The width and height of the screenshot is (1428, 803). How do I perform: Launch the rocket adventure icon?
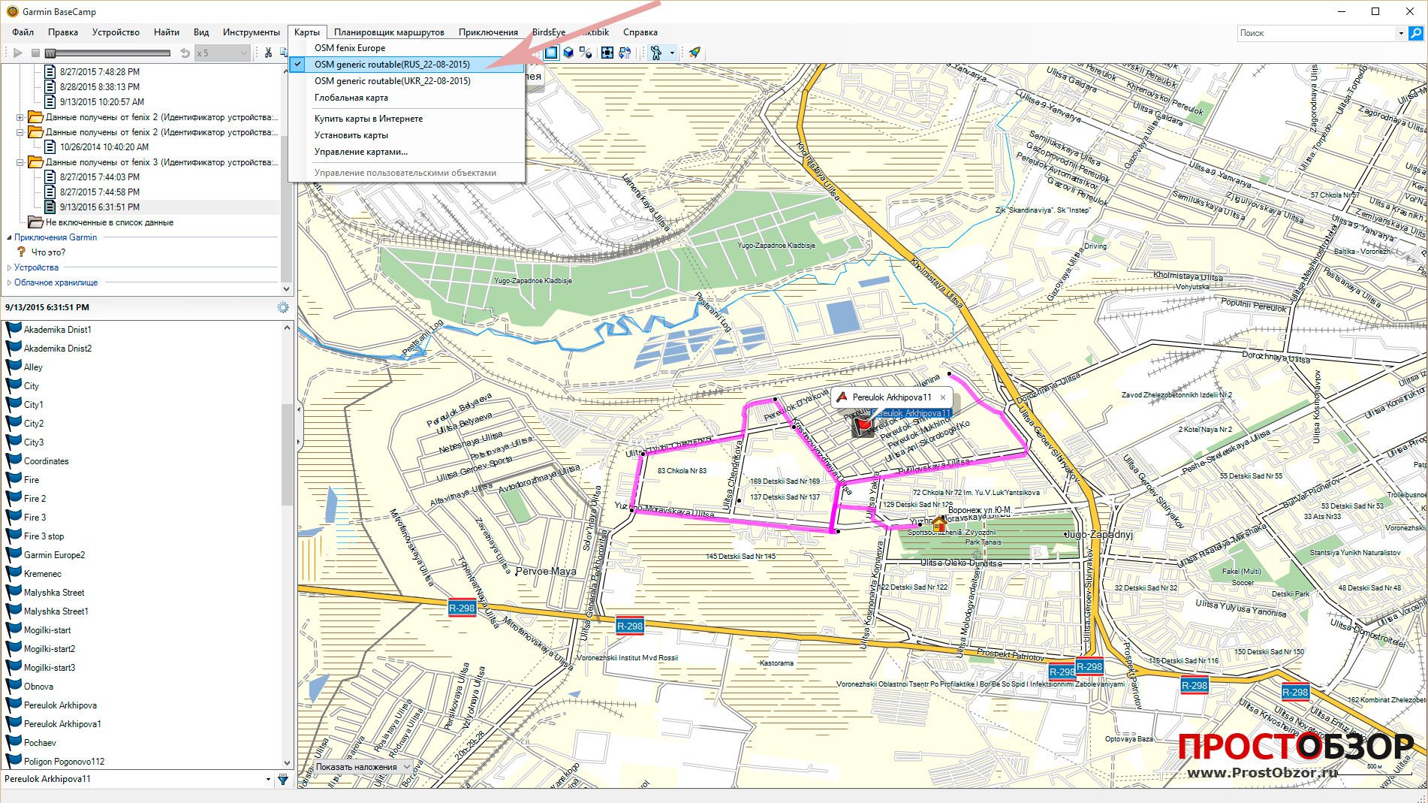tap(694, 53)
